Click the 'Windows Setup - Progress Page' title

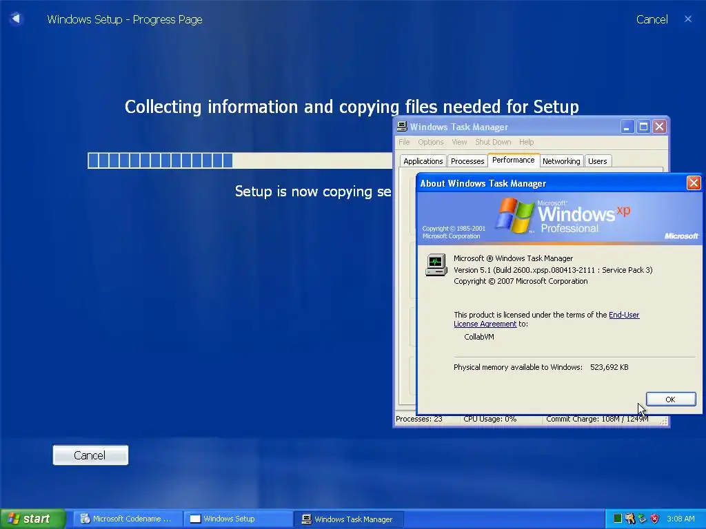[125, 19]
